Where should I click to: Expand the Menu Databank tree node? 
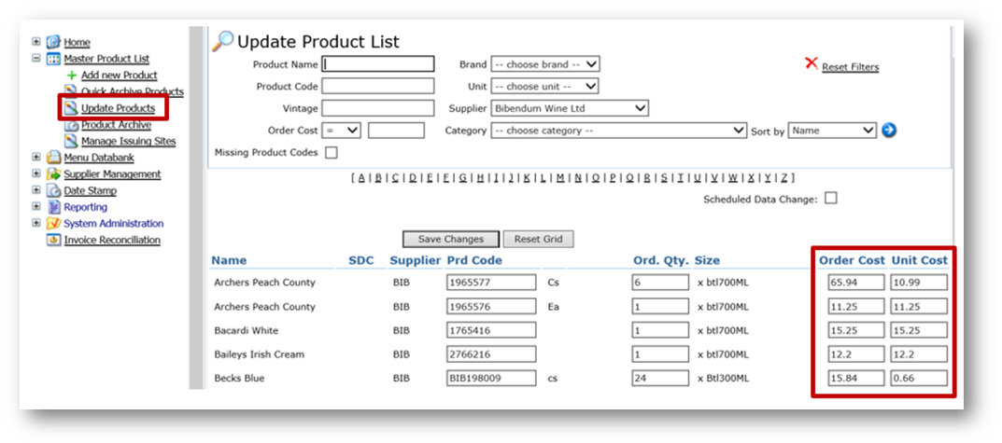(36, 157)
